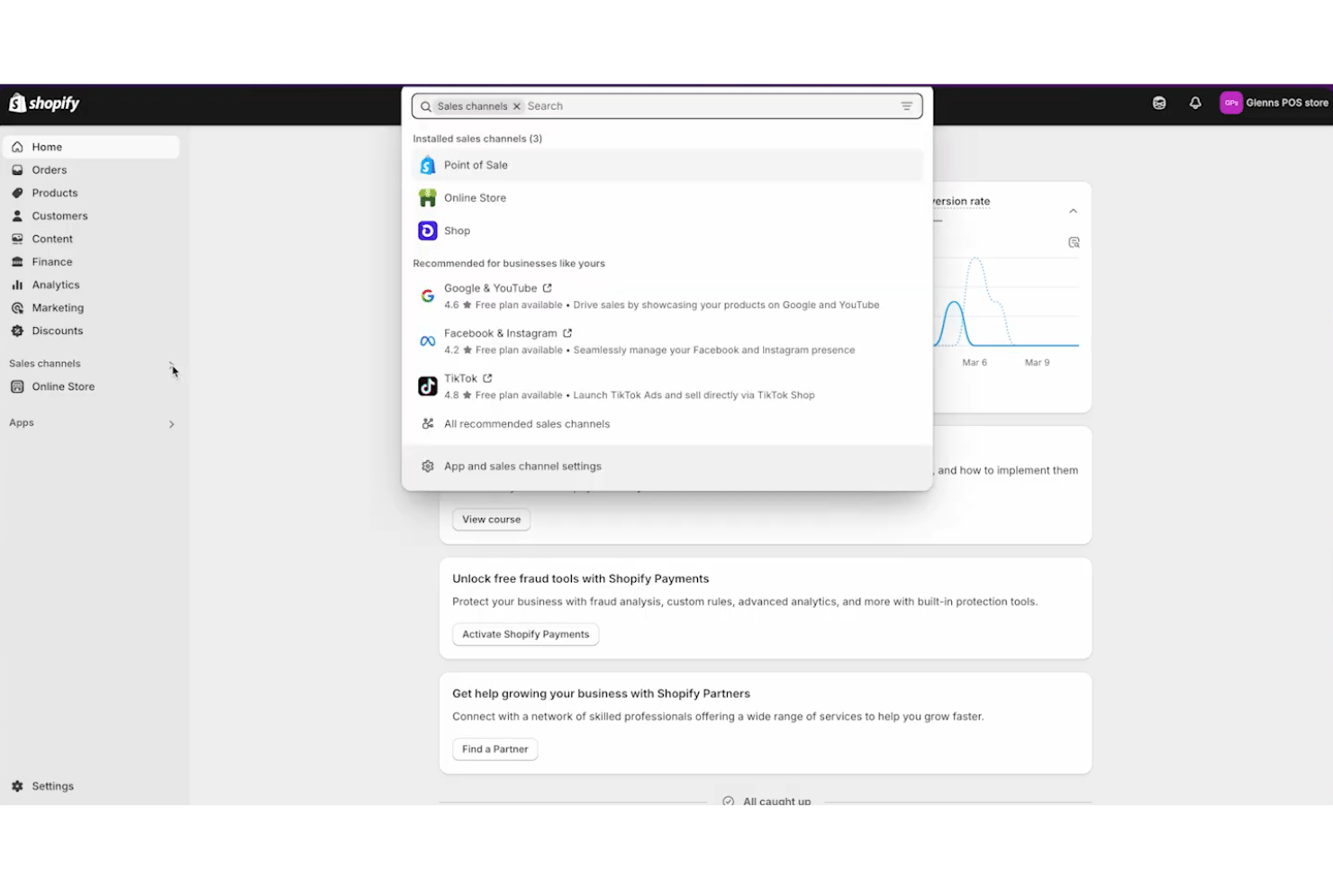This screenshot has height=889, width=1333.
Task: Select Point of Sale sales channel result
Action: 667,166
